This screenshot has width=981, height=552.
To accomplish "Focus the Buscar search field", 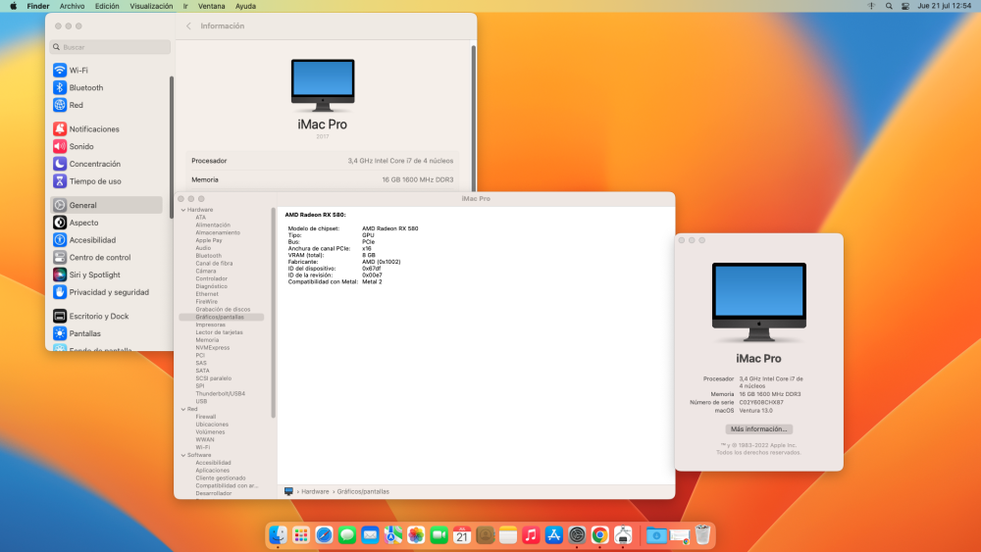I will (x=110, y=47).
